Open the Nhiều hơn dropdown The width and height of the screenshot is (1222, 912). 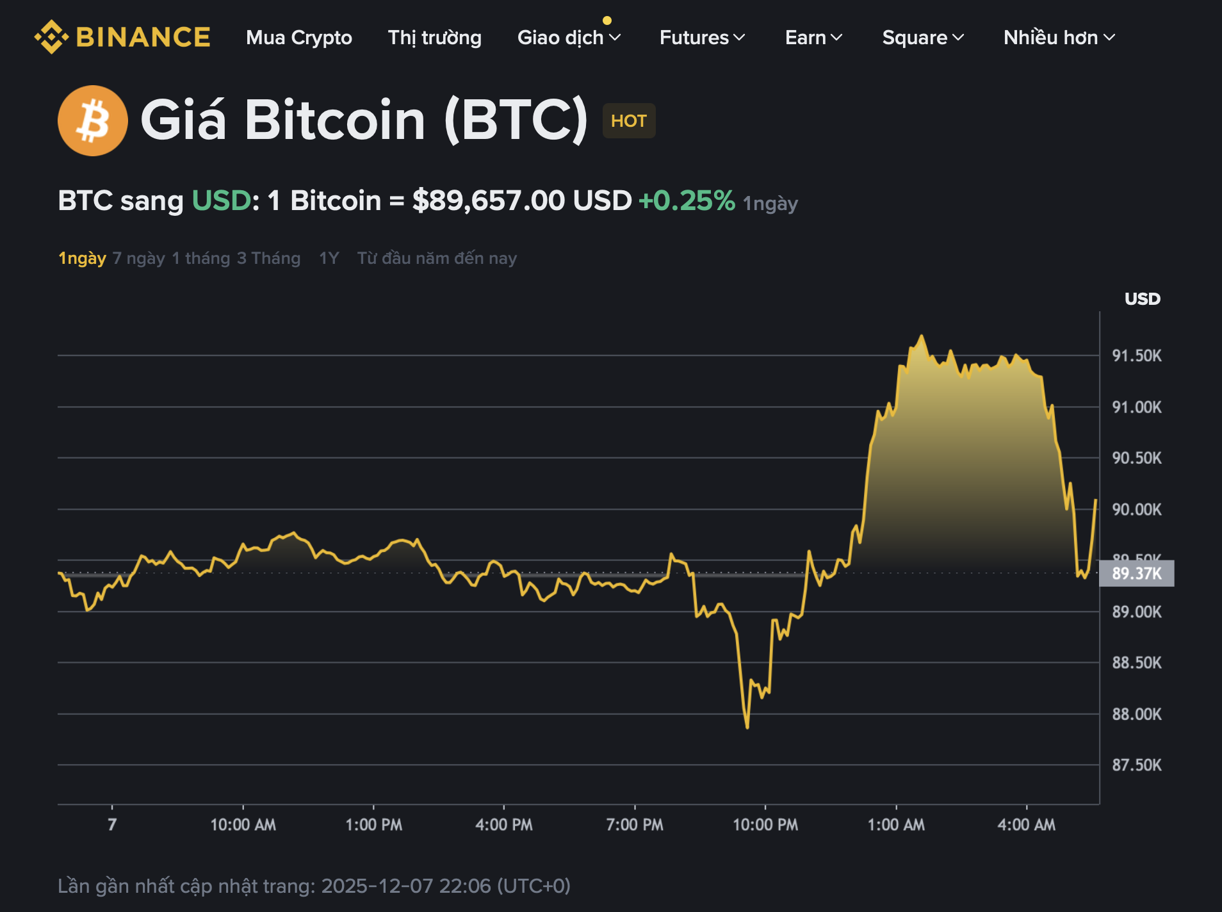click(1058, 38)
